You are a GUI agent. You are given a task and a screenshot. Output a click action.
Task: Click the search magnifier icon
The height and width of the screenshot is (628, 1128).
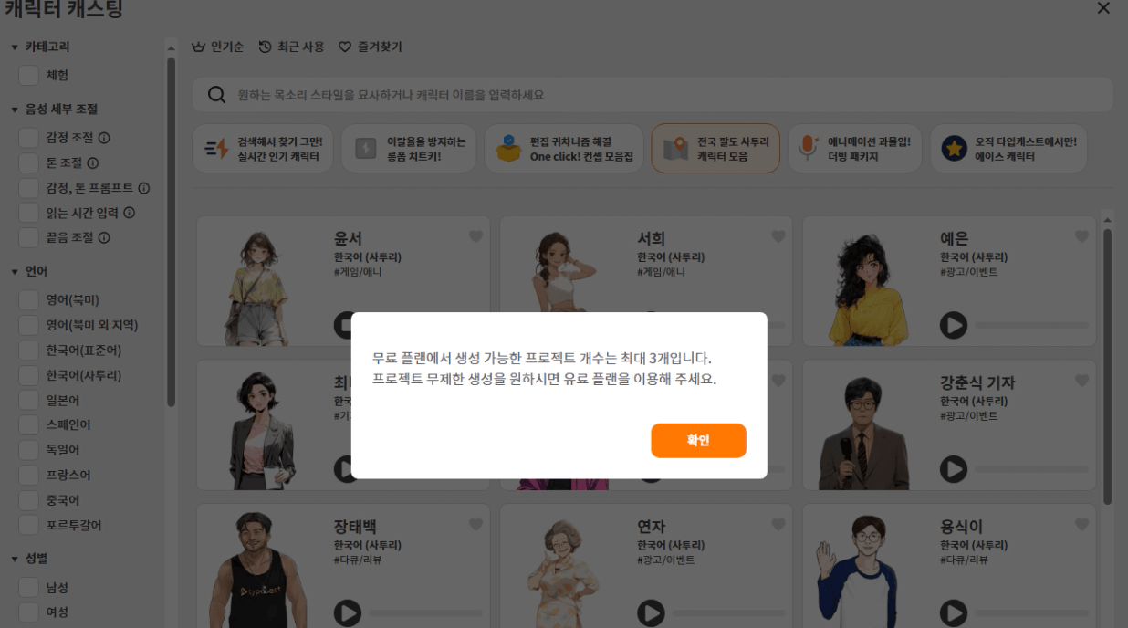(216, 95)
